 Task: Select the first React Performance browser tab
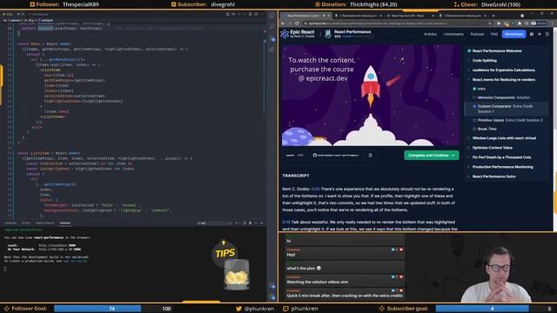(x=305, y=16)
